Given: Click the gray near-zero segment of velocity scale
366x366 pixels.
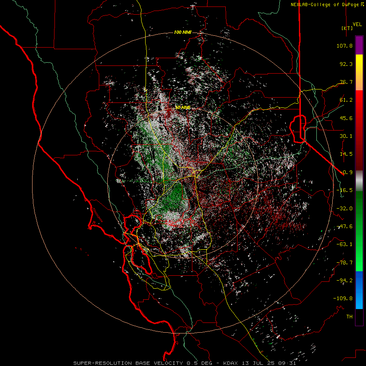Looking at the screenshot, I should point(359,181).
